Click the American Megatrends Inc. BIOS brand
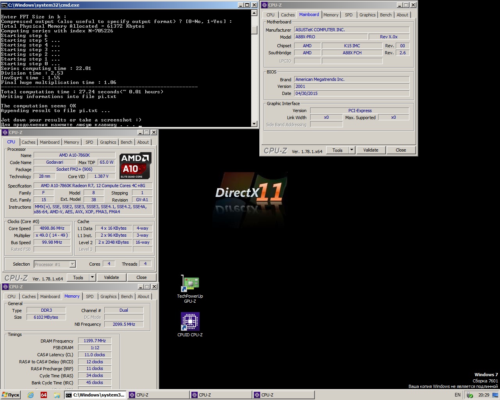Viewport: 500px width, 400px height. [x=352, y=79]
